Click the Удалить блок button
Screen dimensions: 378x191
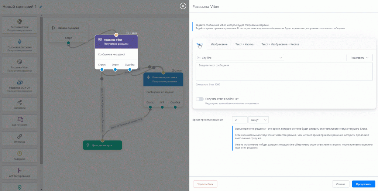pos(205,184)
